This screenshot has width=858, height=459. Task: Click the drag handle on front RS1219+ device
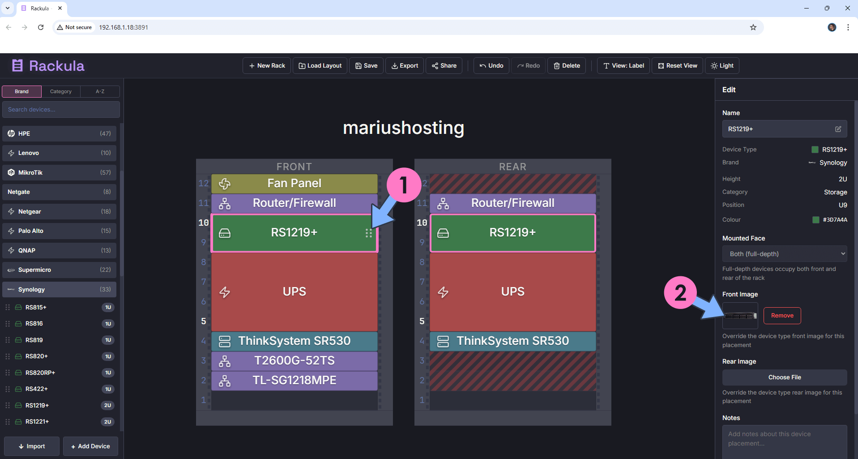[x=368, y=233]
